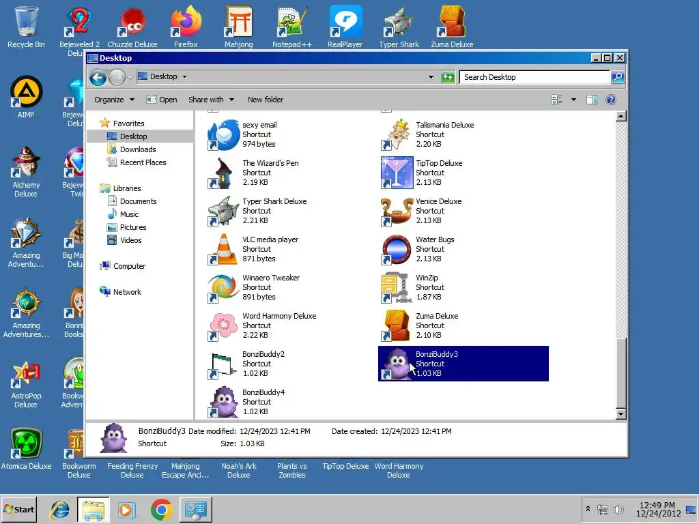Click the file list scroll up arrow
This screenshot has width=699, height=524.
620,116
